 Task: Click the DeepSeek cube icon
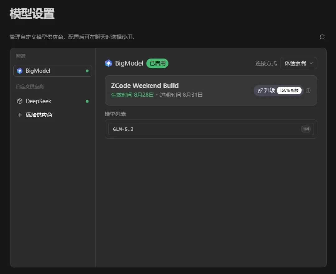tap(20, 101)
